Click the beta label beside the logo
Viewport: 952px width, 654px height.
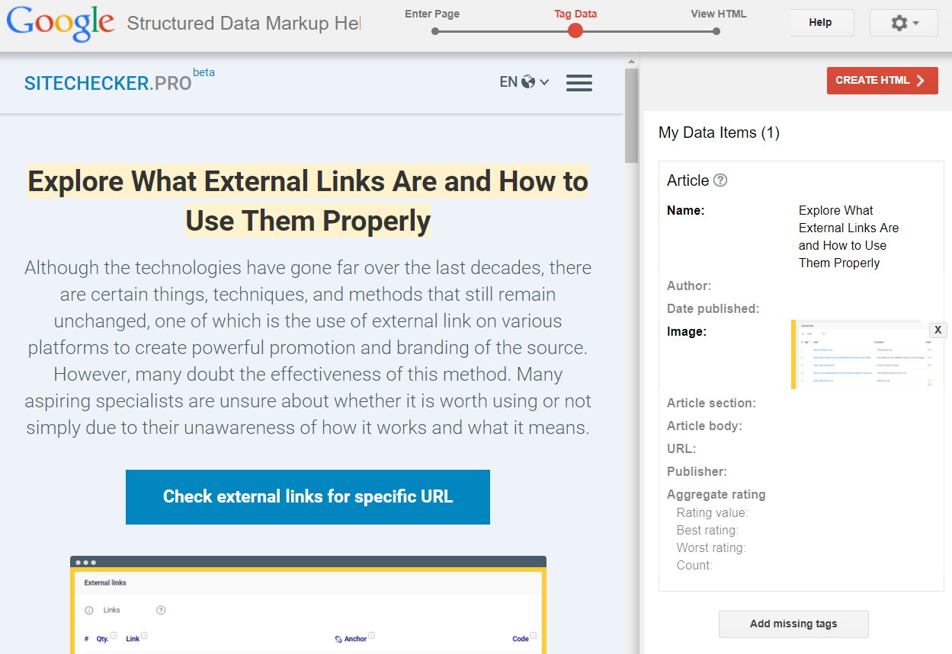[204, 72]
